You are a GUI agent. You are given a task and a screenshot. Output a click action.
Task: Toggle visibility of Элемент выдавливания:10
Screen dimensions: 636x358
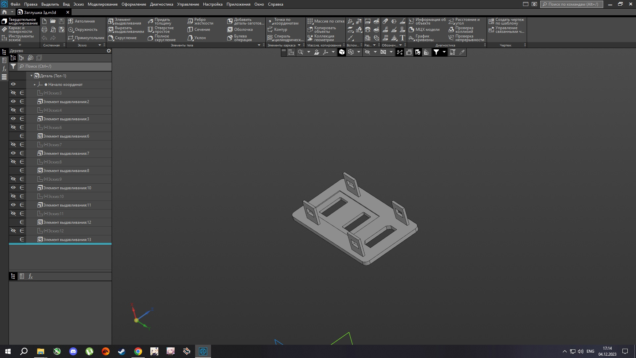coord(13,188)
